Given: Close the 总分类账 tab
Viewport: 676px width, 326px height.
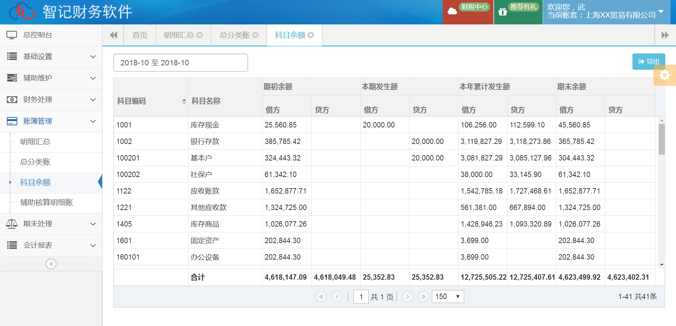Looking at the screenshot, I should (255, 35).
